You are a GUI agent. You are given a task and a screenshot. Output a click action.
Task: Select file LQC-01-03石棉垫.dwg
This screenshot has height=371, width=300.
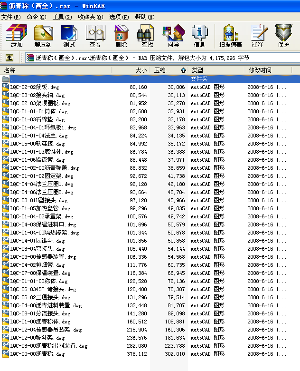pyautogui.click(x=37, y=119)
